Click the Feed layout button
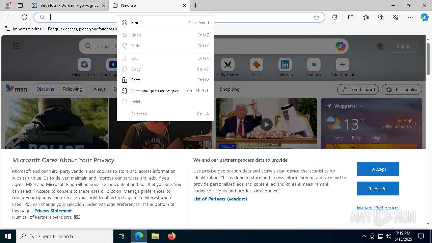Screen dimensions: 432x243 358,89
